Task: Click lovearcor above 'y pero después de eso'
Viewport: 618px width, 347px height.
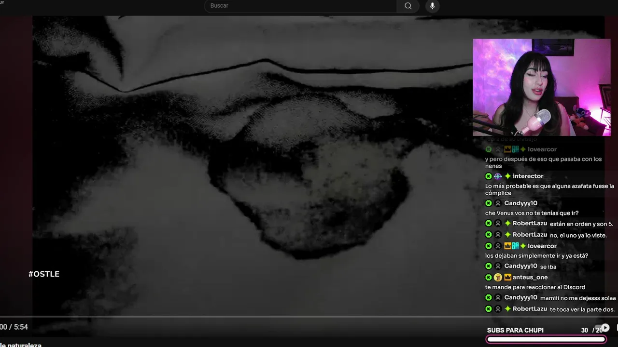Action: click(542, 149)
